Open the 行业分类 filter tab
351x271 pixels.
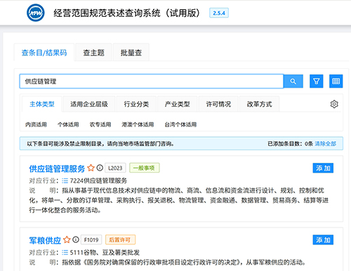click(x=136, y=104)
